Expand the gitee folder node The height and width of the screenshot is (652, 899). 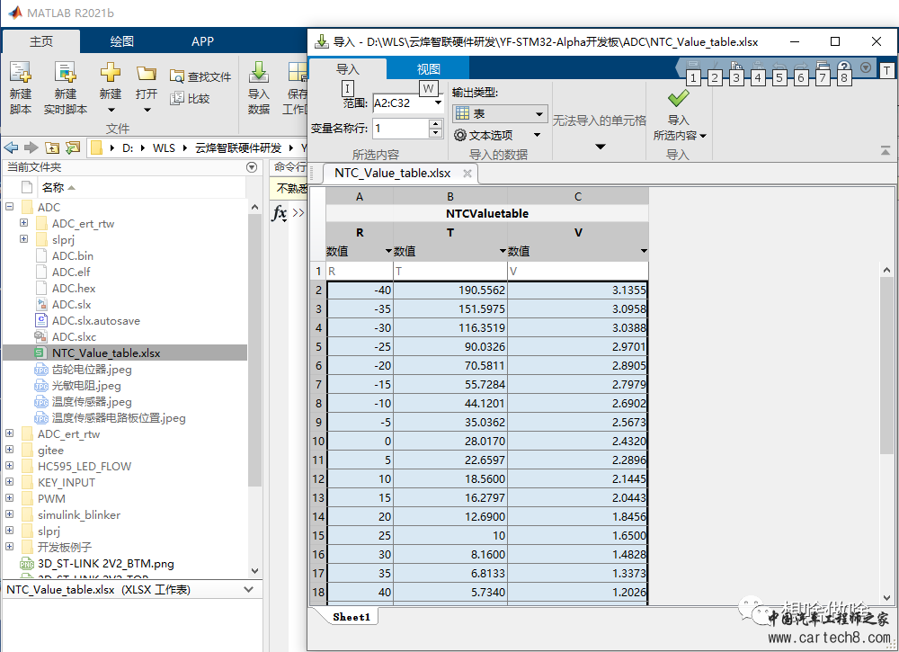[10, 450]
